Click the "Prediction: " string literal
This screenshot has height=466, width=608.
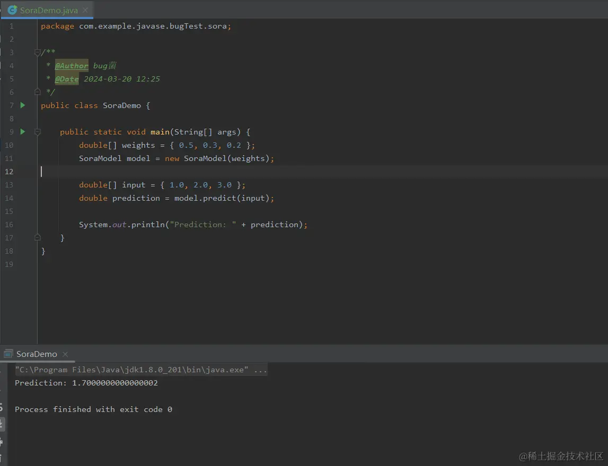tap(203, 225)
